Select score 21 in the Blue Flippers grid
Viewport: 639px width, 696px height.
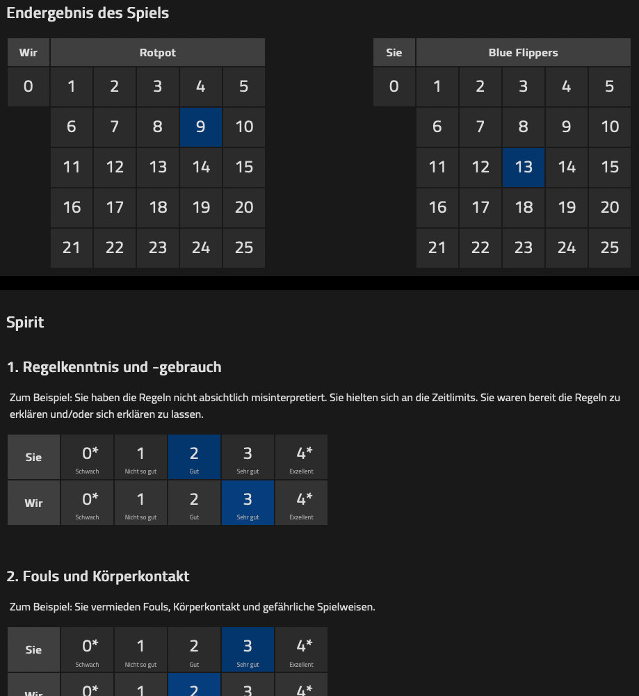(437, 248)
